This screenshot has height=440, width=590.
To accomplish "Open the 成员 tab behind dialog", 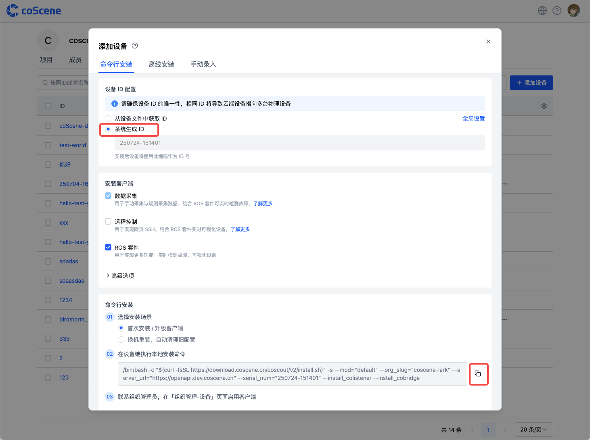I will click(75, 60).
